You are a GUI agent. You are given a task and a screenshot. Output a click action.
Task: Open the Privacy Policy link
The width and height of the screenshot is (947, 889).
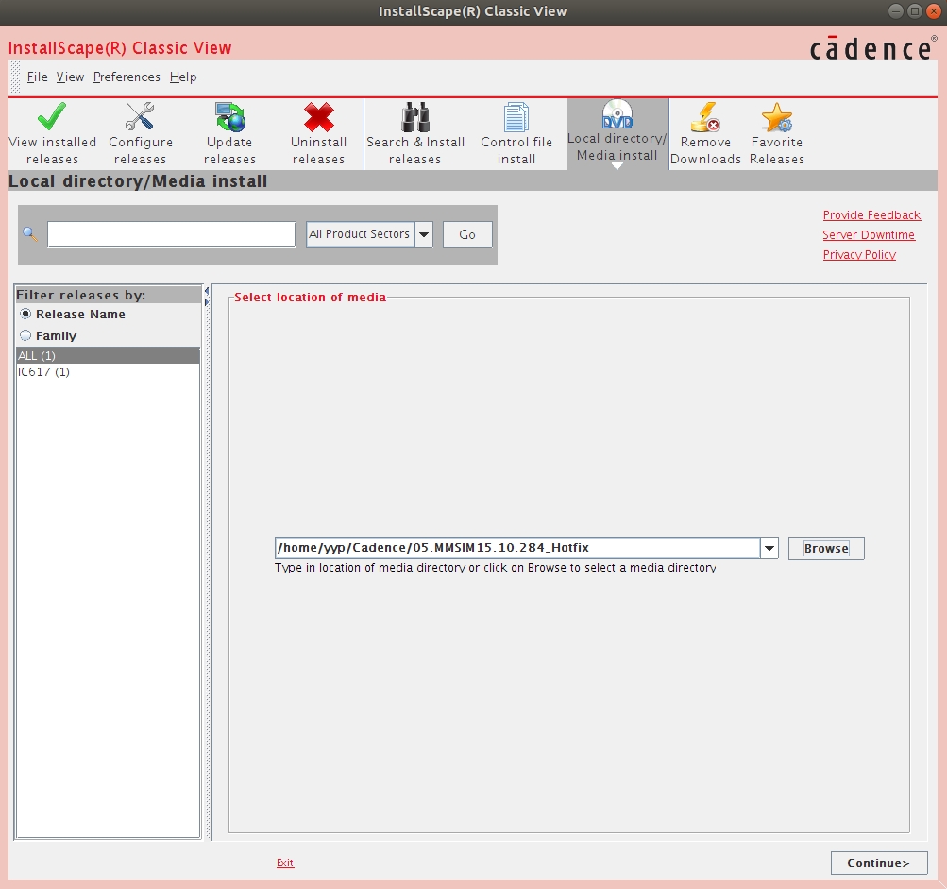859,255
